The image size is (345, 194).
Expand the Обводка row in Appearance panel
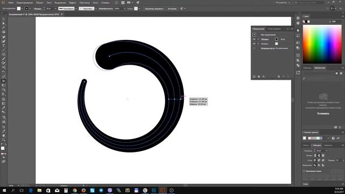tap(258, 39)
